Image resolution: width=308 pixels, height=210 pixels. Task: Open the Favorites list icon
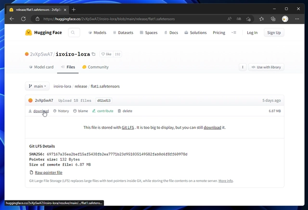(261, 19)
